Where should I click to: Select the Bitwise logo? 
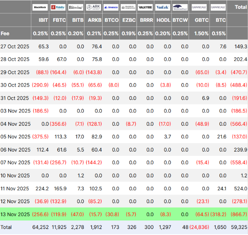coord(76,7)
